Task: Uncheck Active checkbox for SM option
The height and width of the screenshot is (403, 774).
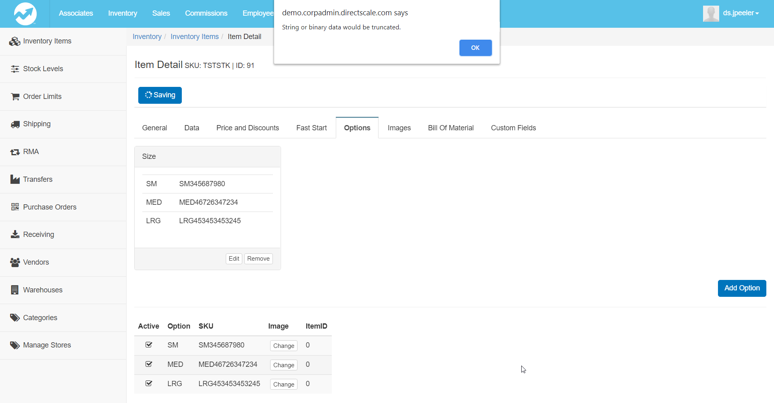Action: tap(149, 345)
